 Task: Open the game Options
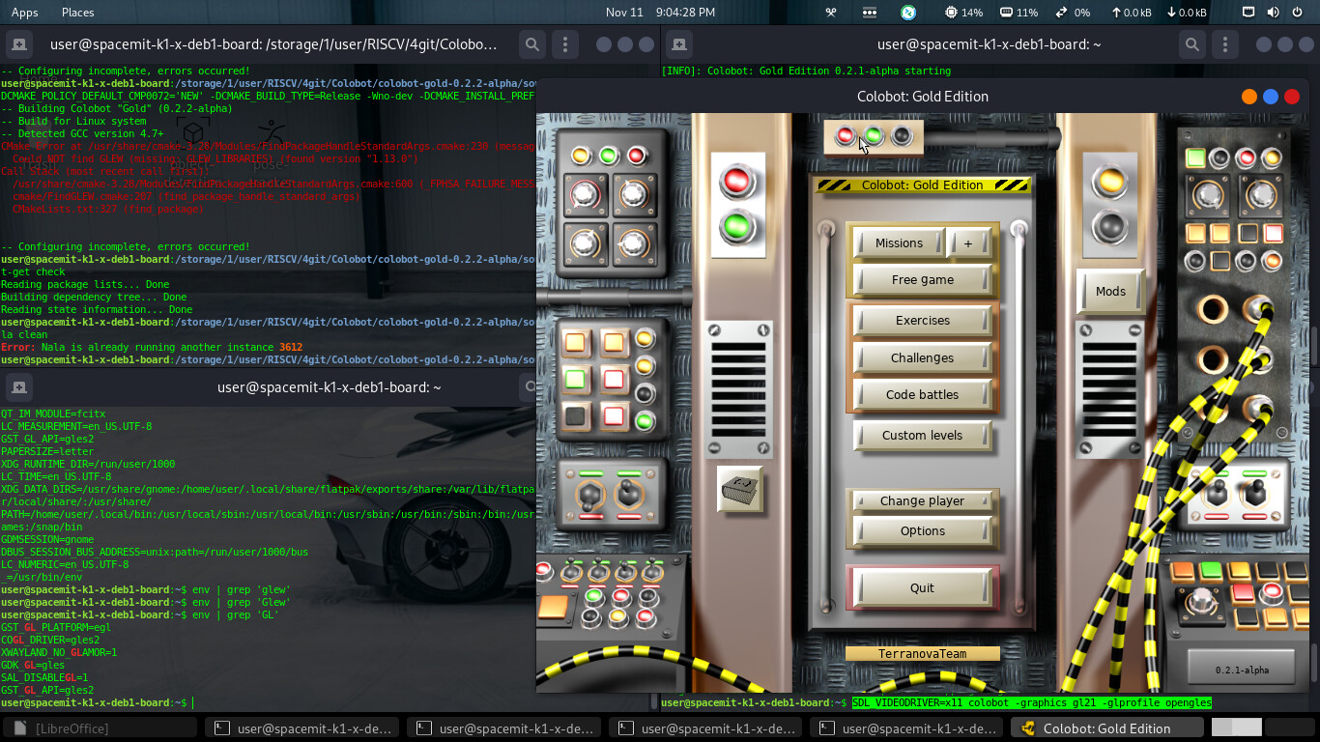click(922, 531)
